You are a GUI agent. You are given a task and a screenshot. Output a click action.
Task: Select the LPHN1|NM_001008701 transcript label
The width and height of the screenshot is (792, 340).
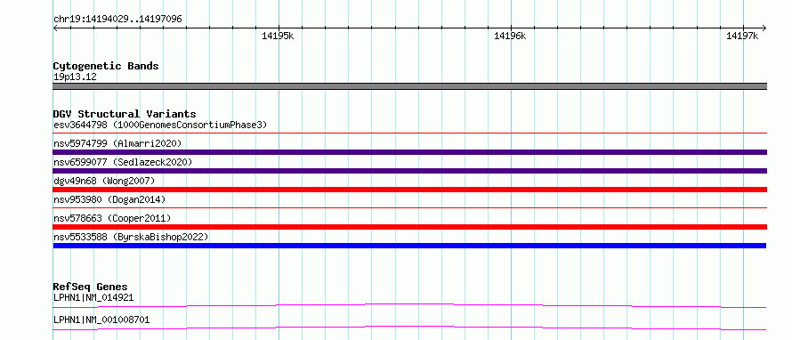click(x=101, y=320)
